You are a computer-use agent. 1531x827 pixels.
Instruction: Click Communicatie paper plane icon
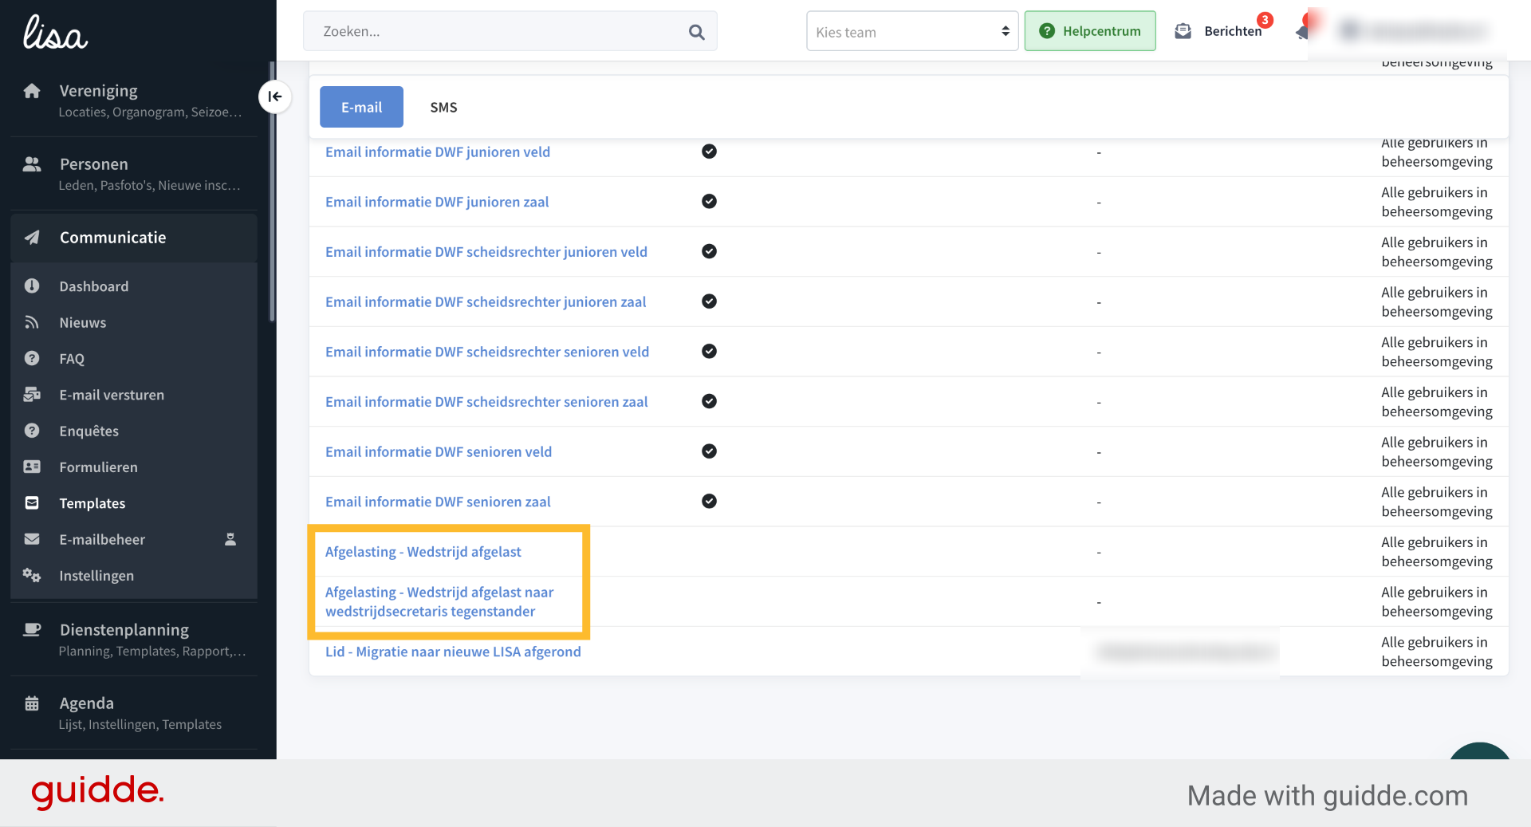point(32,238)
